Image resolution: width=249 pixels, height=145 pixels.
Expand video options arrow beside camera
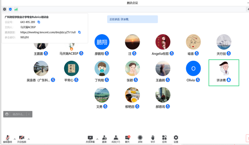tap(29, 139)
